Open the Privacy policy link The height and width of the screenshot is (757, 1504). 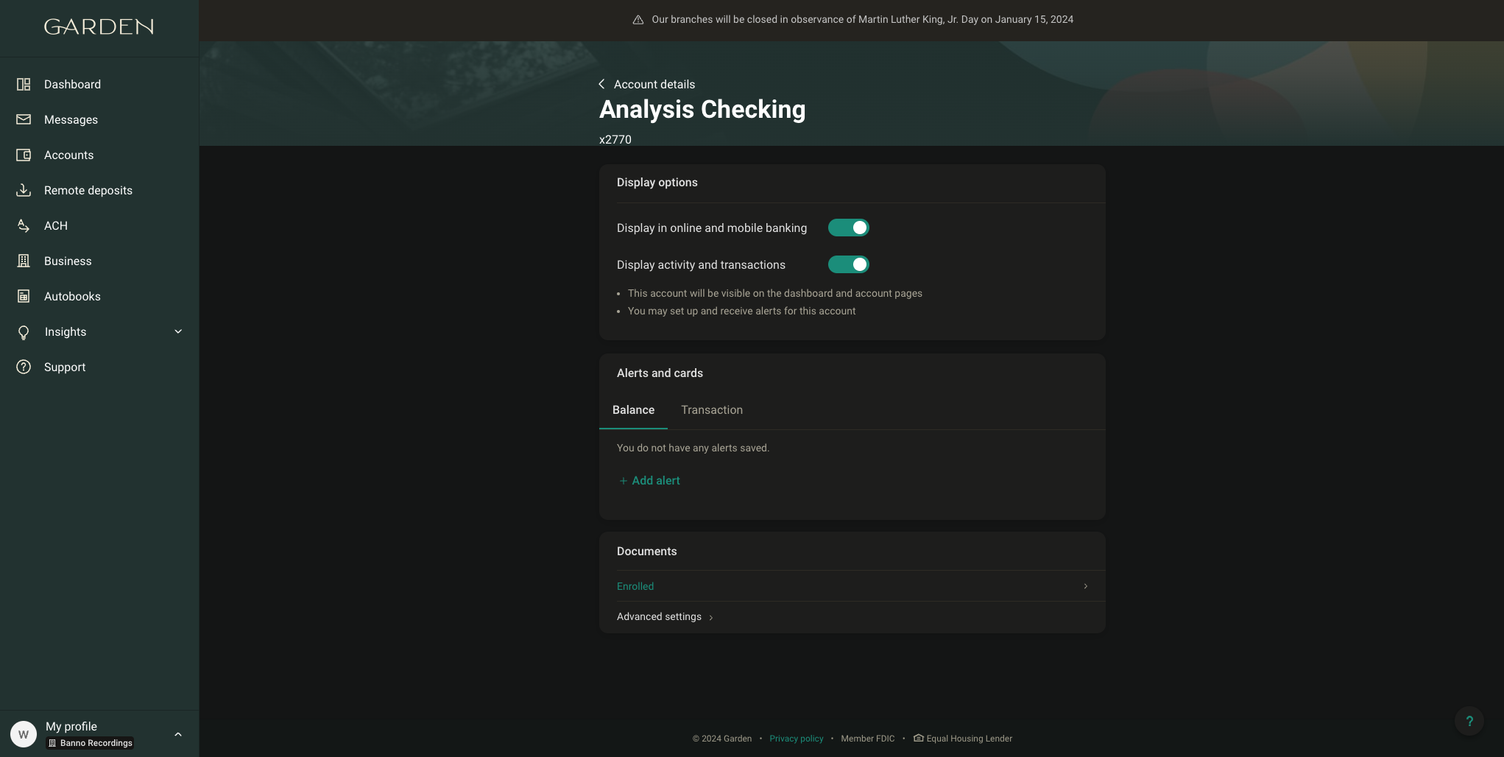coord(796,739)
